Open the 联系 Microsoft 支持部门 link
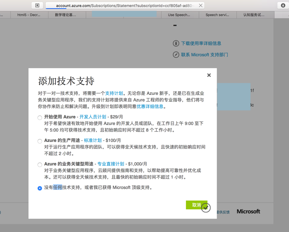The image size is (289, 232). 204,55
